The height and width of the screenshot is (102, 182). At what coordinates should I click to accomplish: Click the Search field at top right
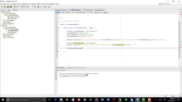click(170, 4)
